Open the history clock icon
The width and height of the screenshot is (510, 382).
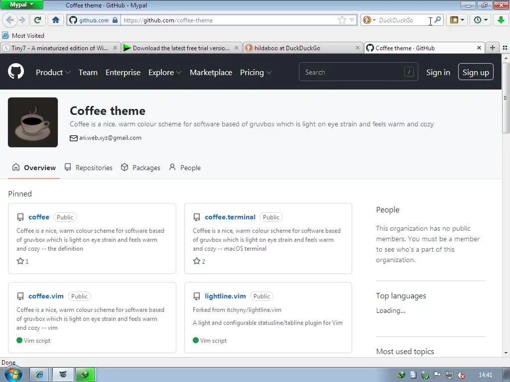click(x=481, y=20)
